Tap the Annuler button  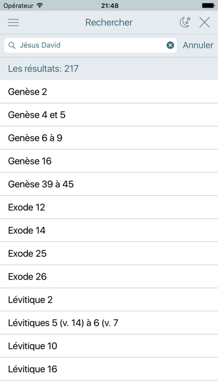click(x=198, y=45)
